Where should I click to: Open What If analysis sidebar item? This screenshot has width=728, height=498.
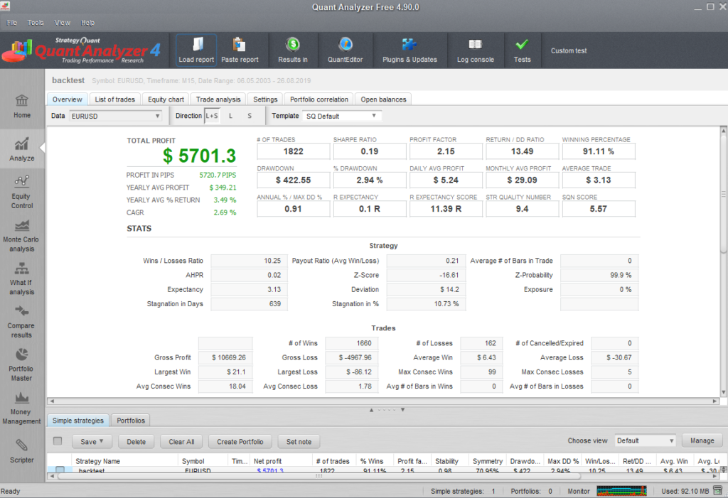coord(22,279)
